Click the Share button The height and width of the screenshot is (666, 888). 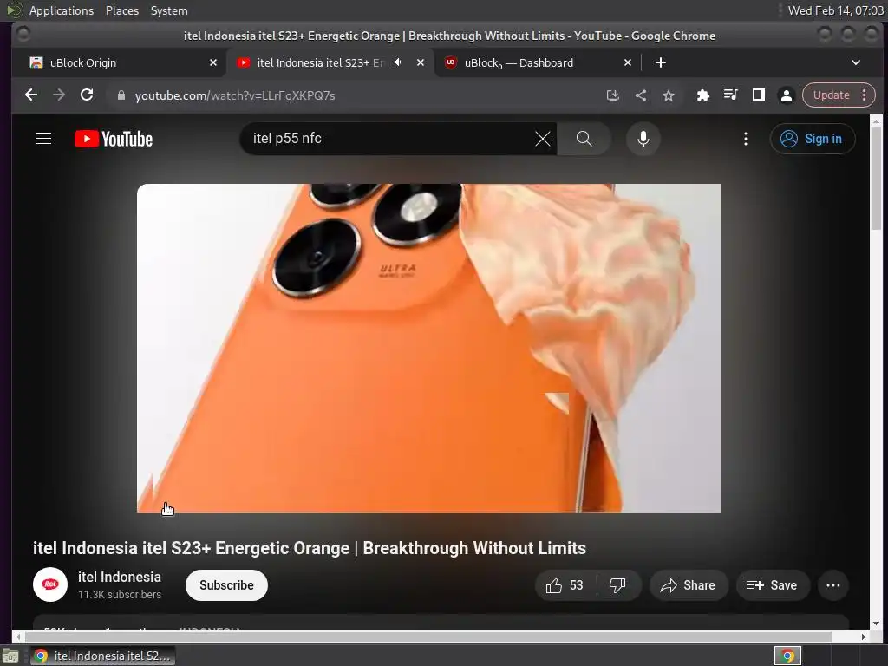[x=688, y=585]
